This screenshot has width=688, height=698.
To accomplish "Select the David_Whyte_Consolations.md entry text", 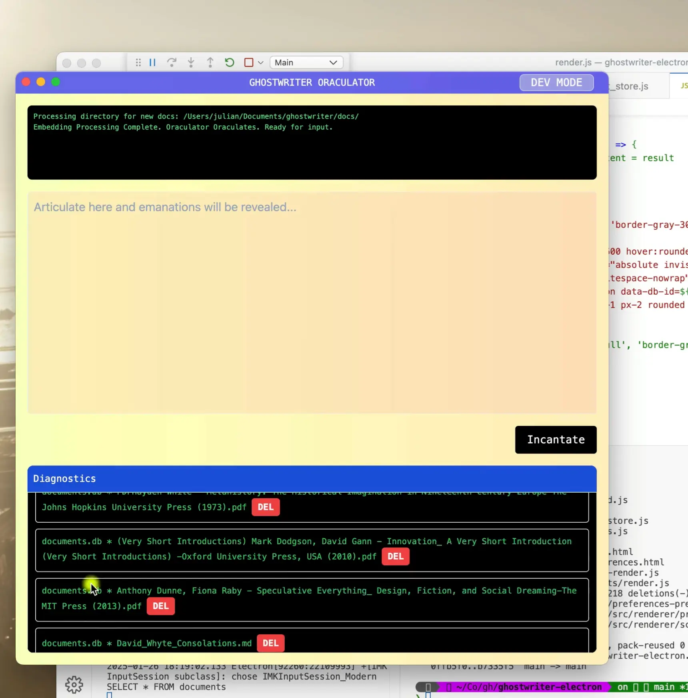I will [147, 643].
